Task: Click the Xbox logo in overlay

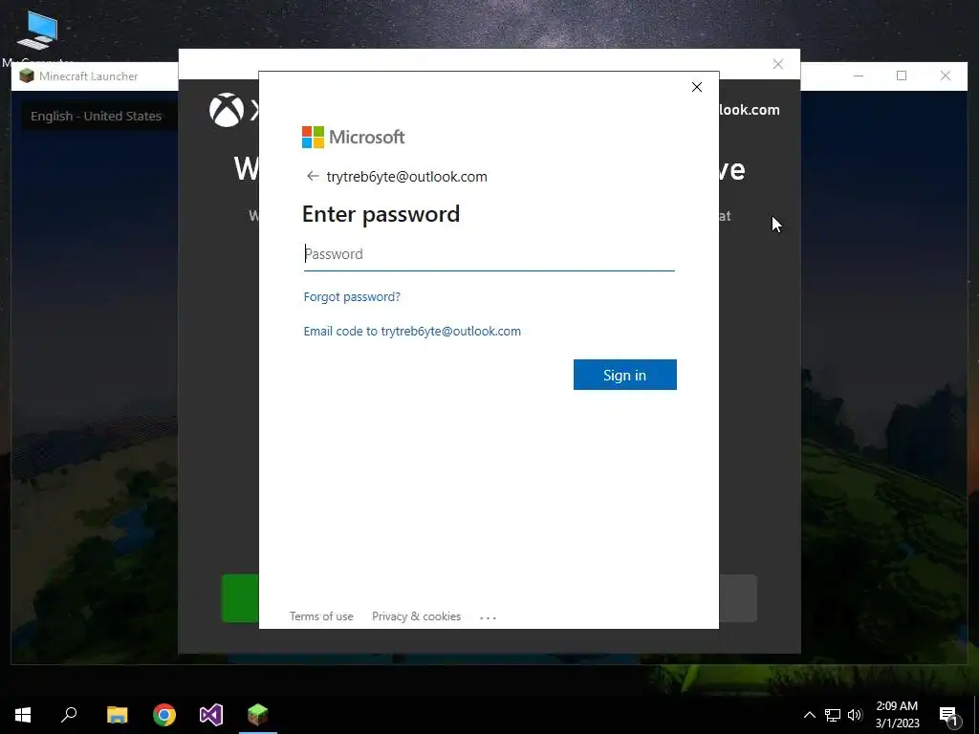Action: (227, 110)
